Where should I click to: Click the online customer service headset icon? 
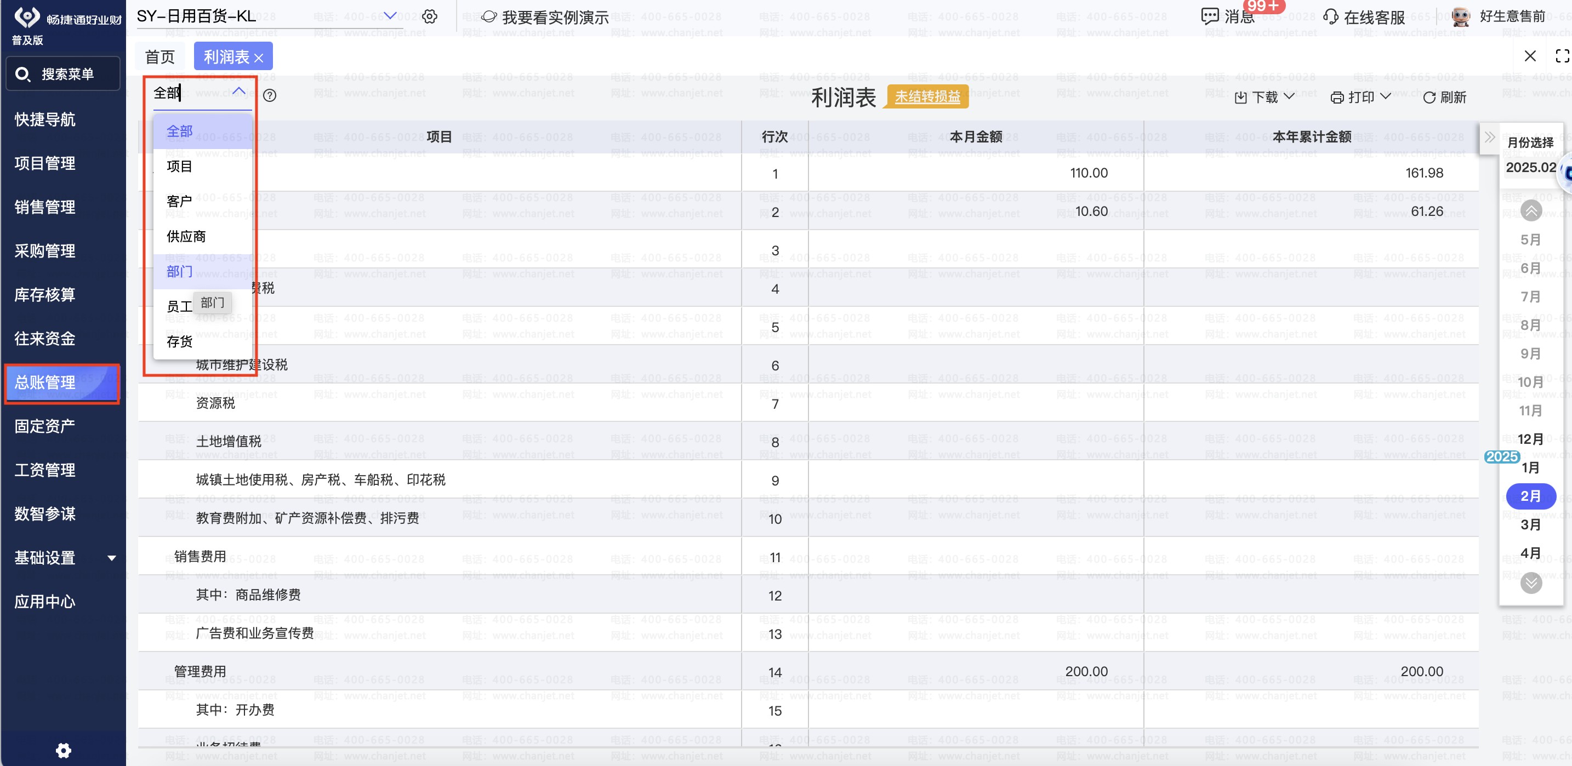(x=1330, y=16)
